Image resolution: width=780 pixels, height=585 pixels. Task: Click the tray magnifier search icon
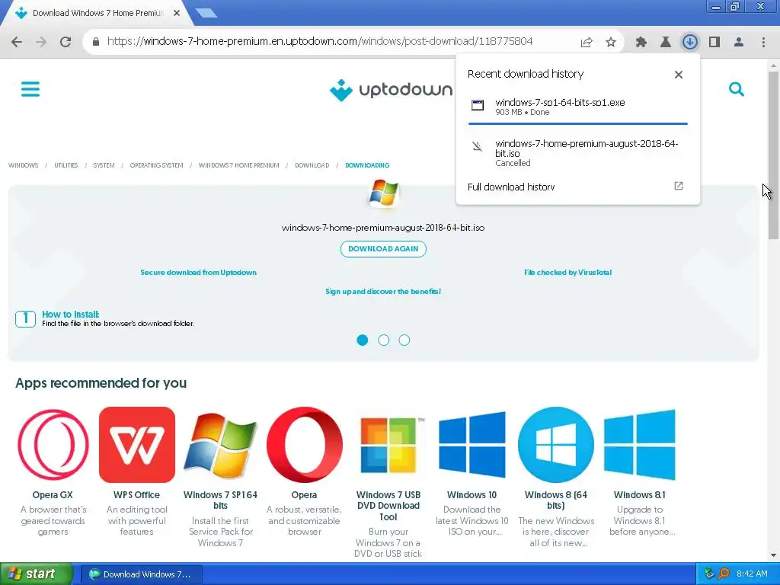point(724,574)
